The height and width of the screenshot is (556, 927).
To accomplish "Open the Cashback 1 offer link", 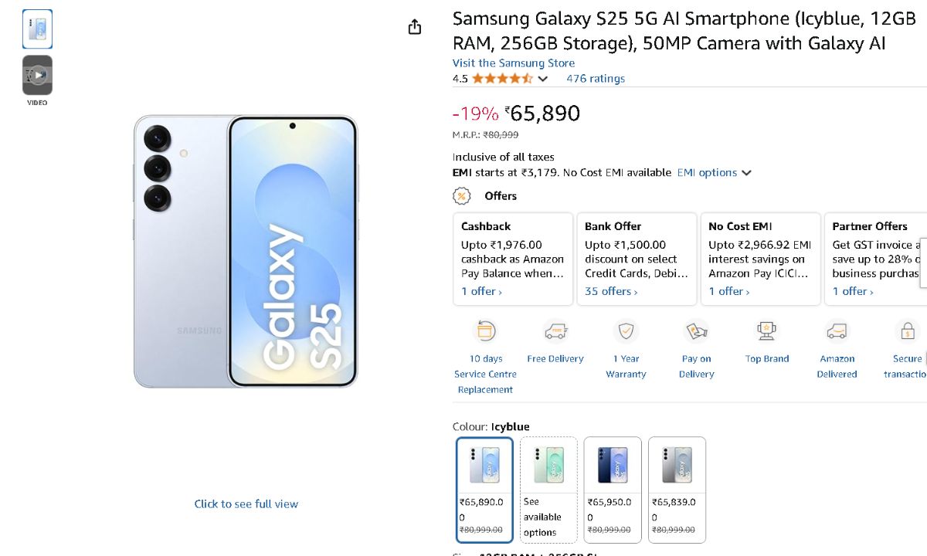I will coord(481,291).
